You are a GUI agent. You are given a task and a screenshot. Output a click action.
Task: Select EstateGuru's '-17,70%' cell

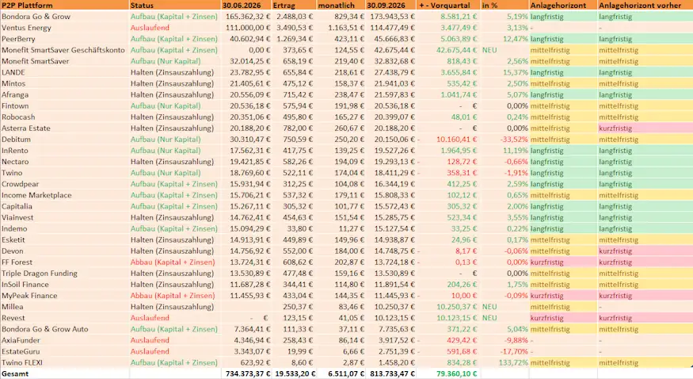(505, 351)
